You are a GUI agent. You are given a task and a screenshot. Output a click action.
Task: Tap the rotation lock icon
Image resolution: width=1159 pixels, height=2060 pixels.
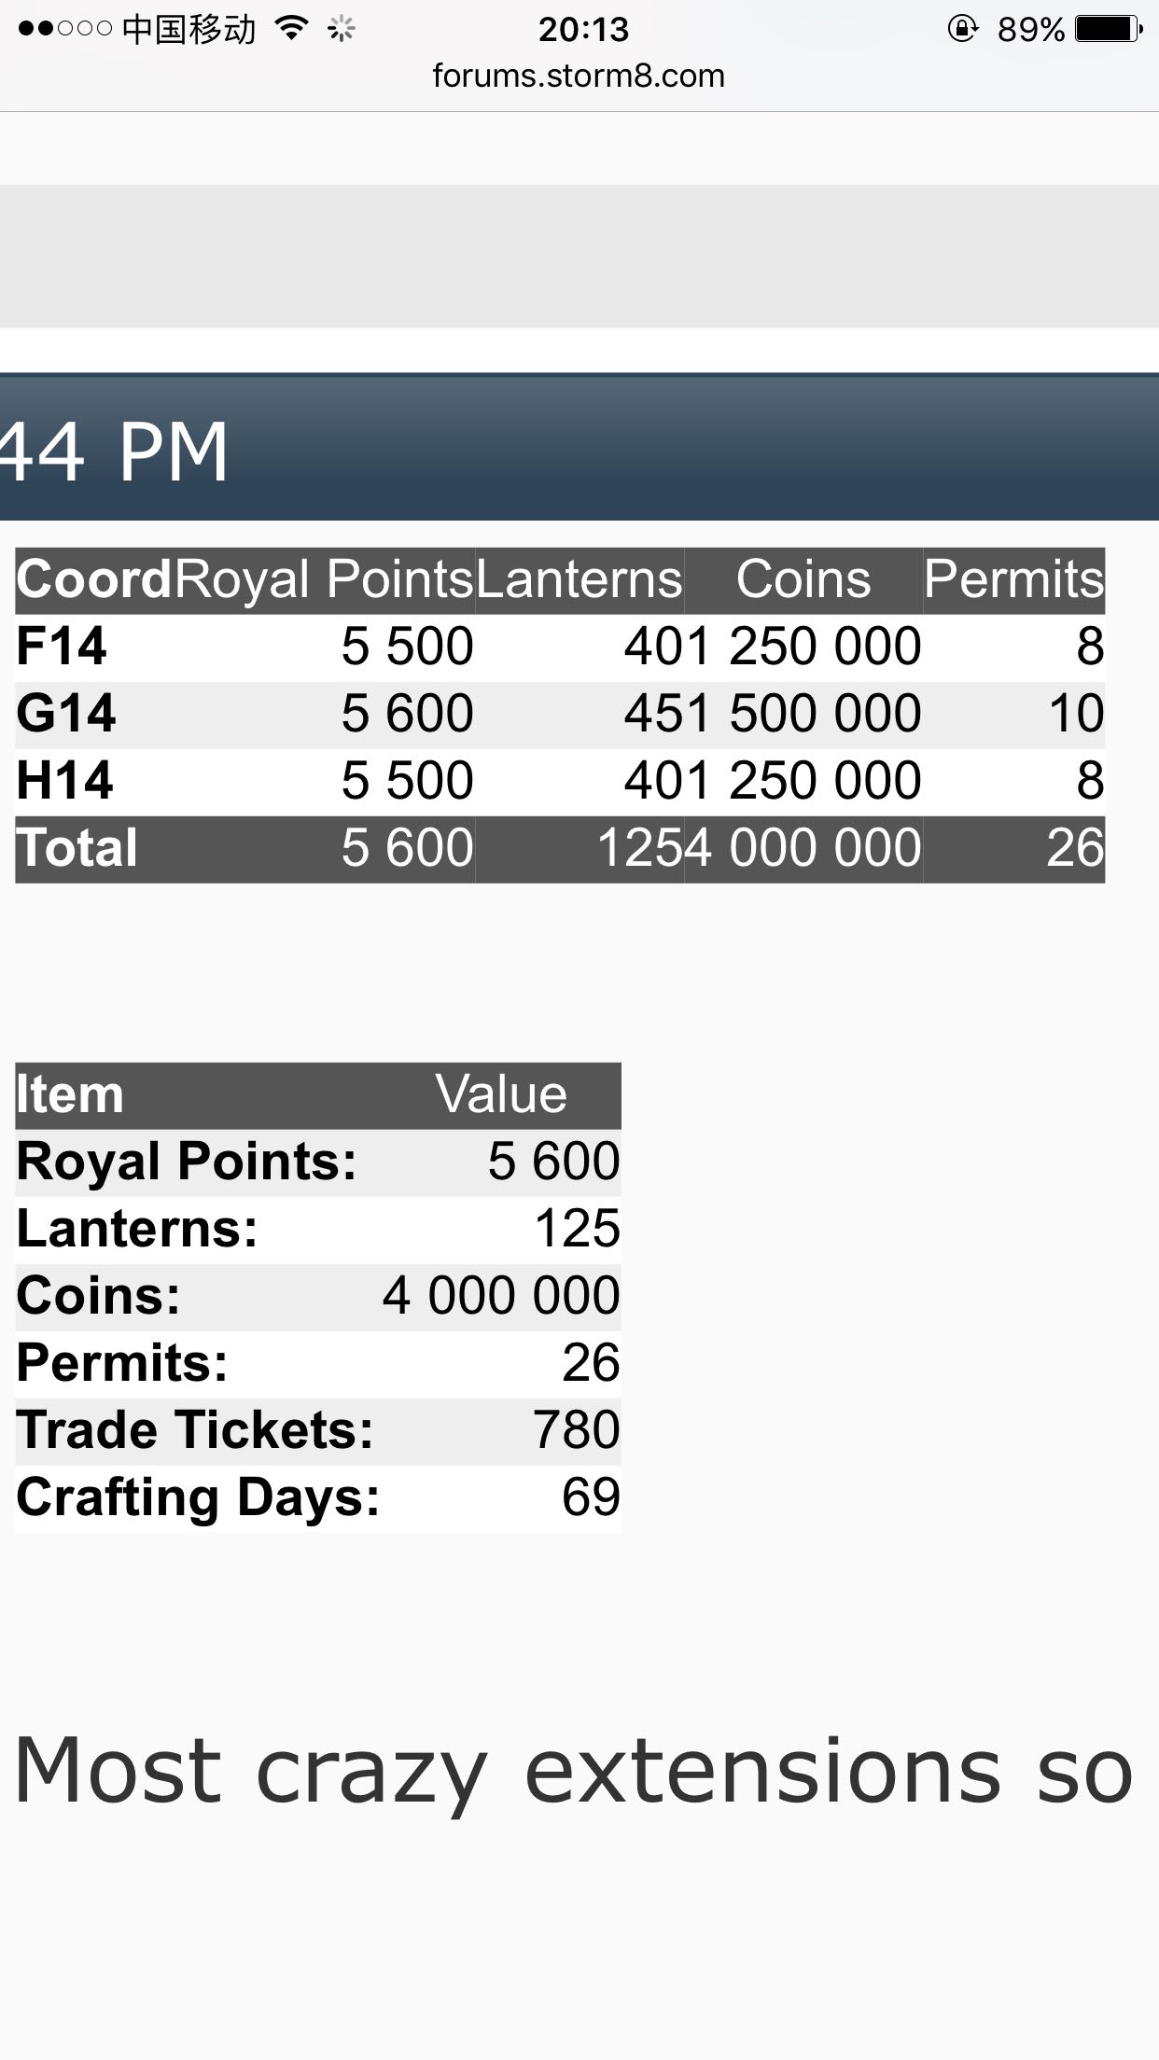coord(962,29)
